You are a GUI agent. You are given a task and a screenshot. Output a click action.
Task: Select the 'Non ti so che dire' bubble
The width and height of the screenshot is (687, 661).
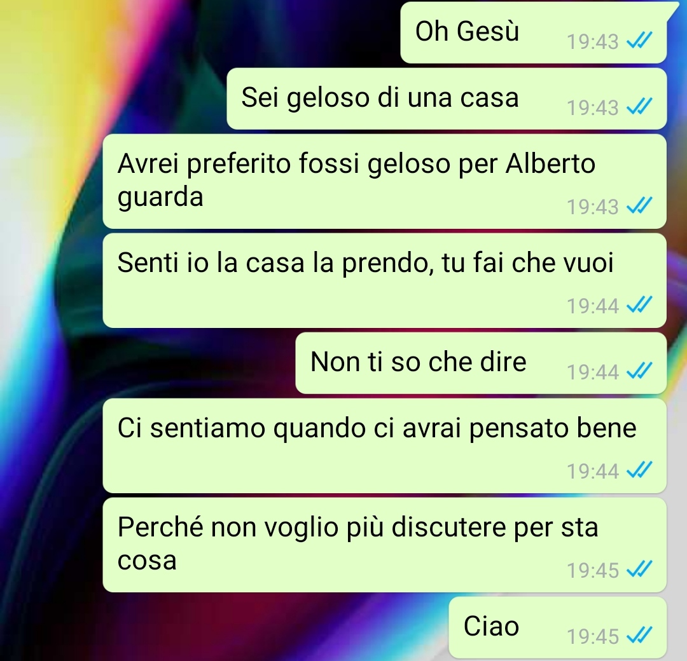481,363
